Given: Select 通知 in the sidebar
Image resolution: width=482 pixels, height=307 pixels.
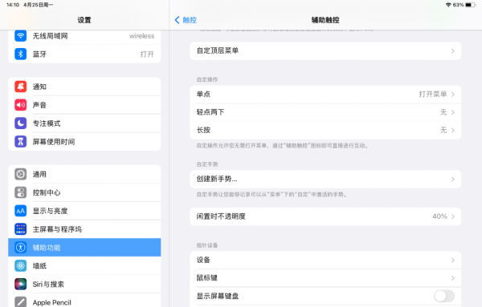Looking at the screenshot, I should [x=84, y=87].
